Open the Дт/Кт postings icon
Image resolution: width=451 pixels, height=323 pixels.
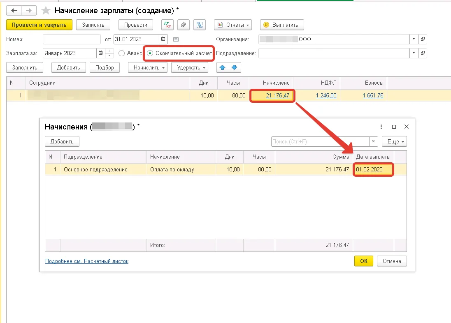pos(167,25)
